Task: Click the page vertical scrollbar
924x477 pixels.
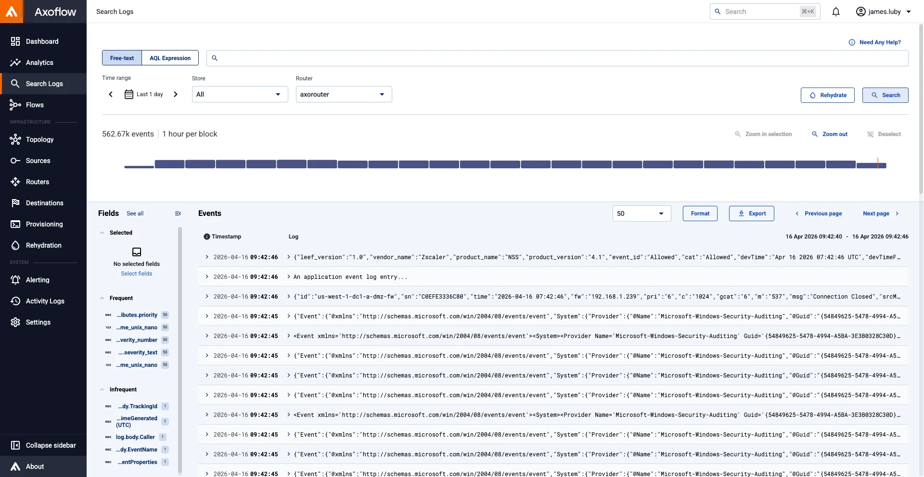Action: tap(921, 110)
